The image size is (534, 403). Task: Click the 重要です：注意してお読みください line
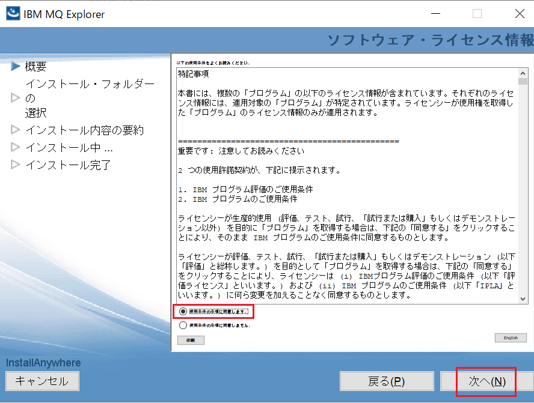click(241, 151)
